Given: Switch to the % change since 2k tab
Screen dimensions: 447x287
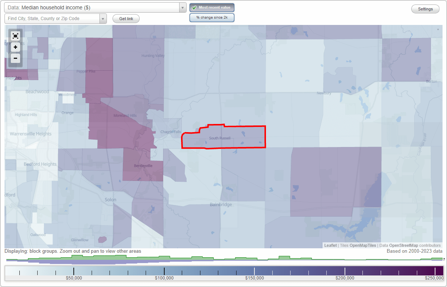Looking at the screenshot, I should tap(212, 17).
